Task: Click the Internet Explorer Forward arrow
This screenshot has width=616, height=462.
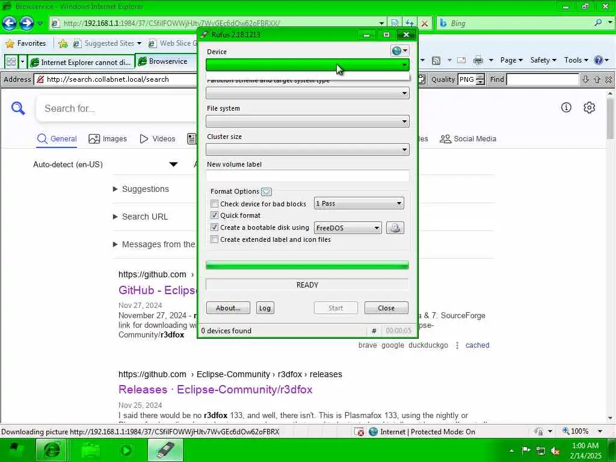Action: click(26, 23)
